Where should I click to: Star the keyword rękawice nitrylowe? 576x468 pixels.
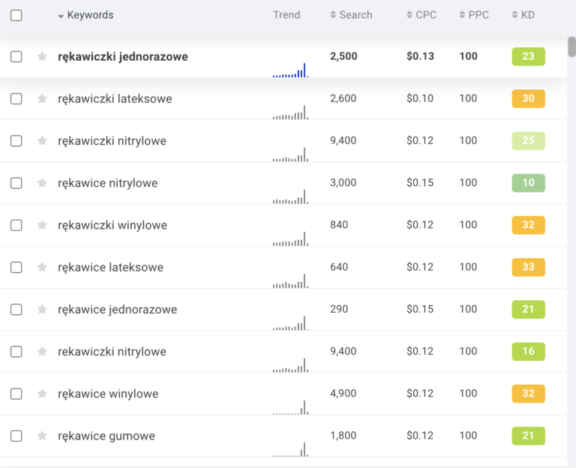pos(42,183)
